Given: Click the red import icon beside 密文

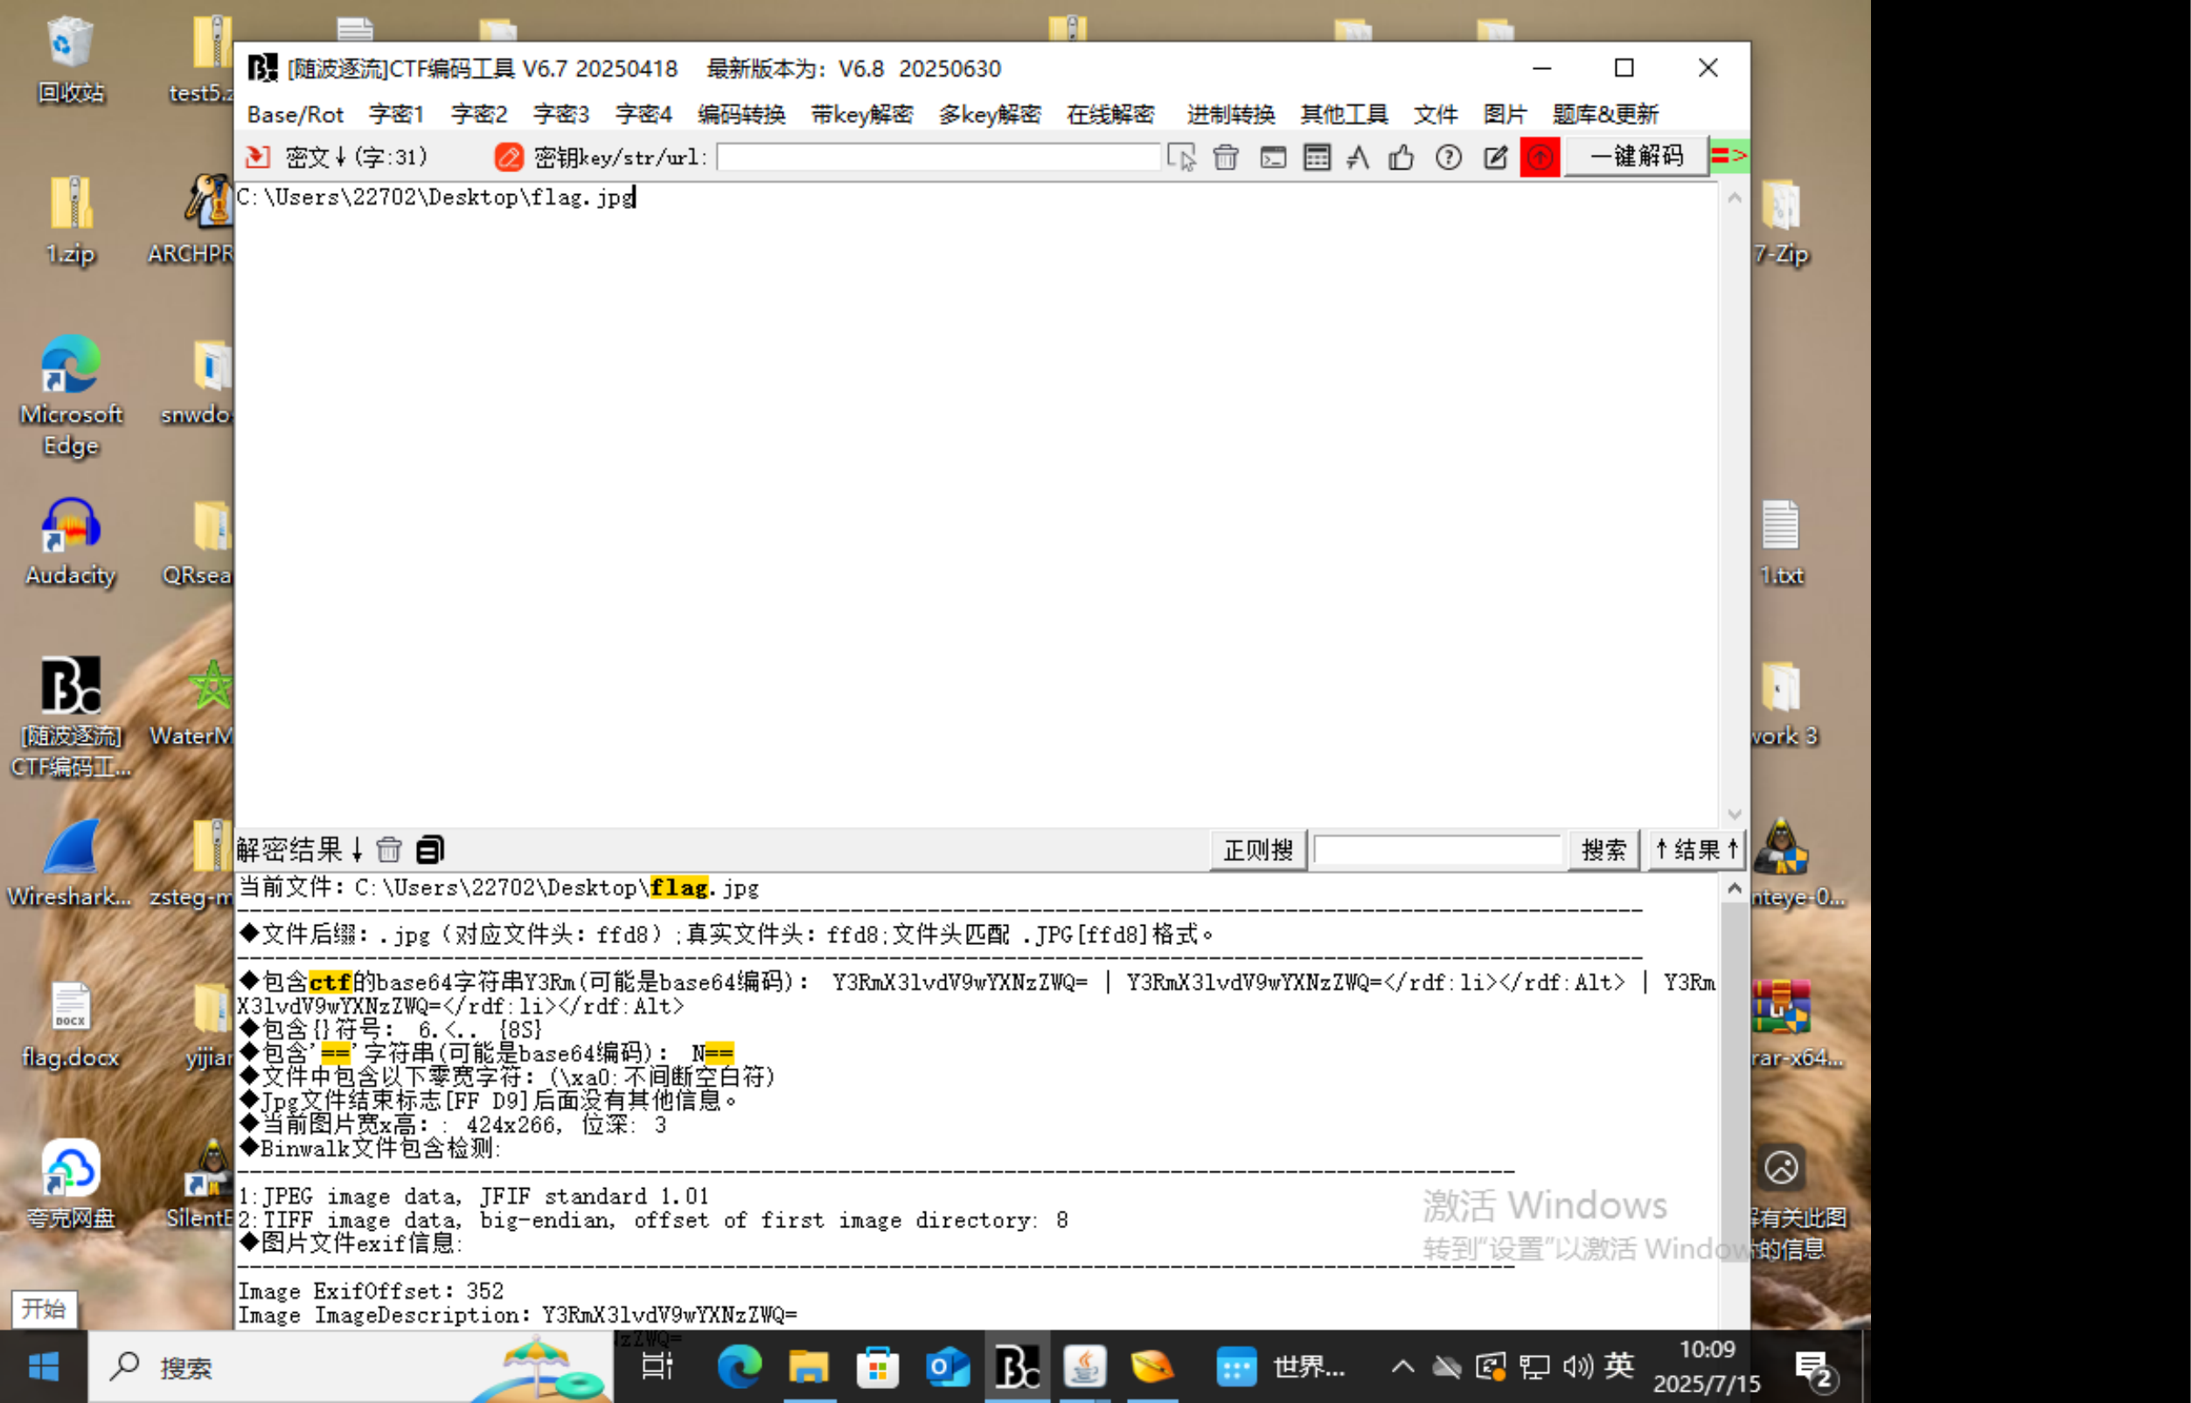Looking at the screenshot, I should point(258,156).
